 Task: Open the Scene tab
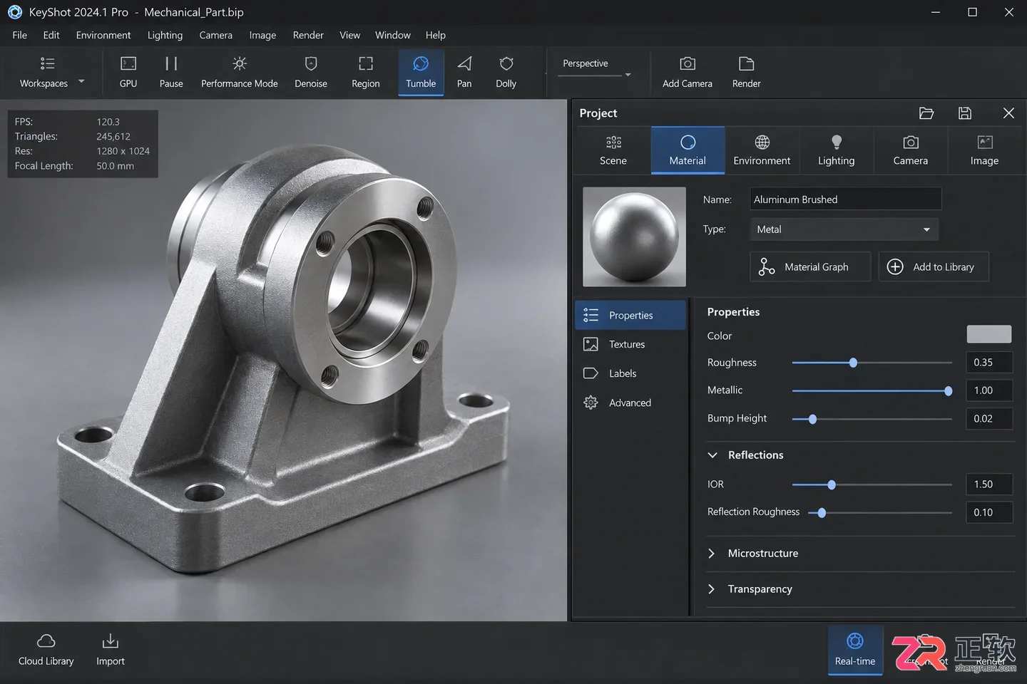click(613, 150)
